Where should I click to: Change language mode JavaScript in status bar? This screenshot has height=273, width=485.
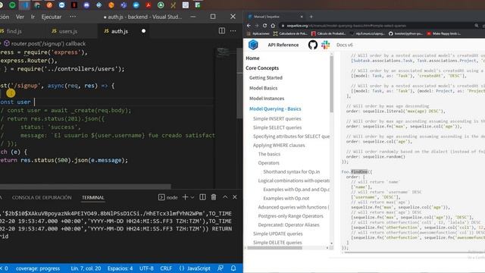coord(195,268)
